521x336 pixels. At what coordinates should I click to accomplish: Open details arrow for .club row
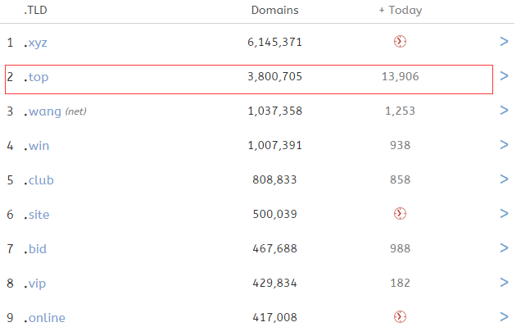click(504, 179)
